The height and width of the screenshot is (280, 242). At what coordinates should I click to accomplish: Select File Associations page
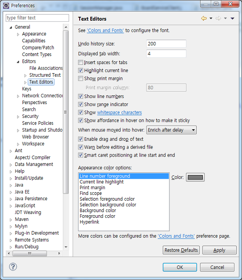click(46, 68)
